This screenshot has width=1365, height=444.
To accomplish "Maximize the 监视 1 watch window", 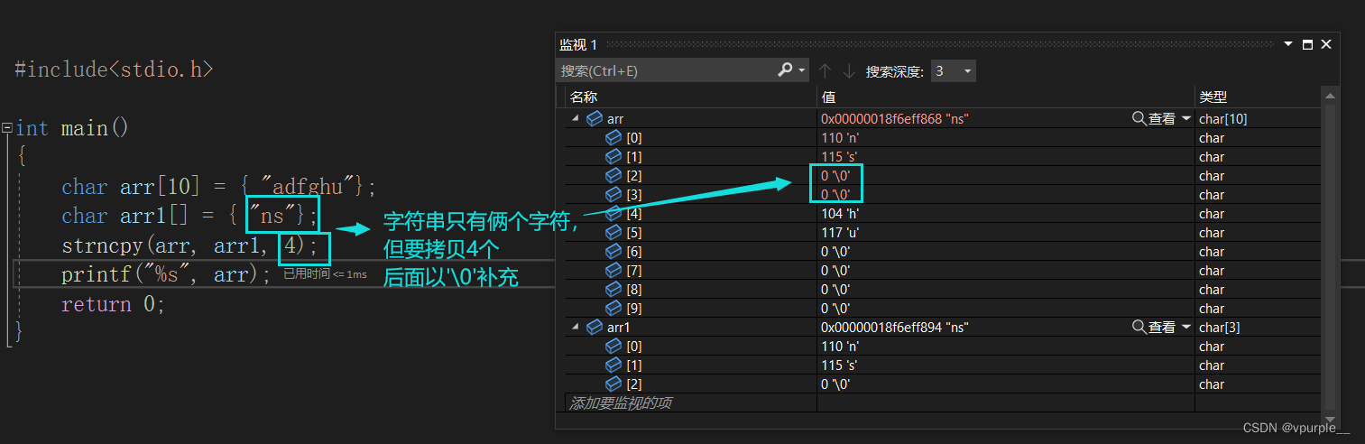I will (x=1307, y=44).
